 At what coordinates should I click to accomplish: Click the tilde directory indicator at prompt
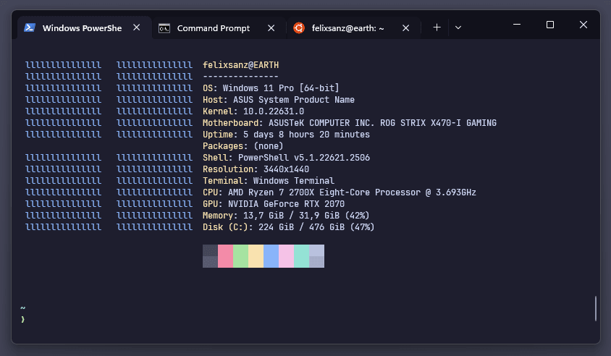(x=22, y=308)
